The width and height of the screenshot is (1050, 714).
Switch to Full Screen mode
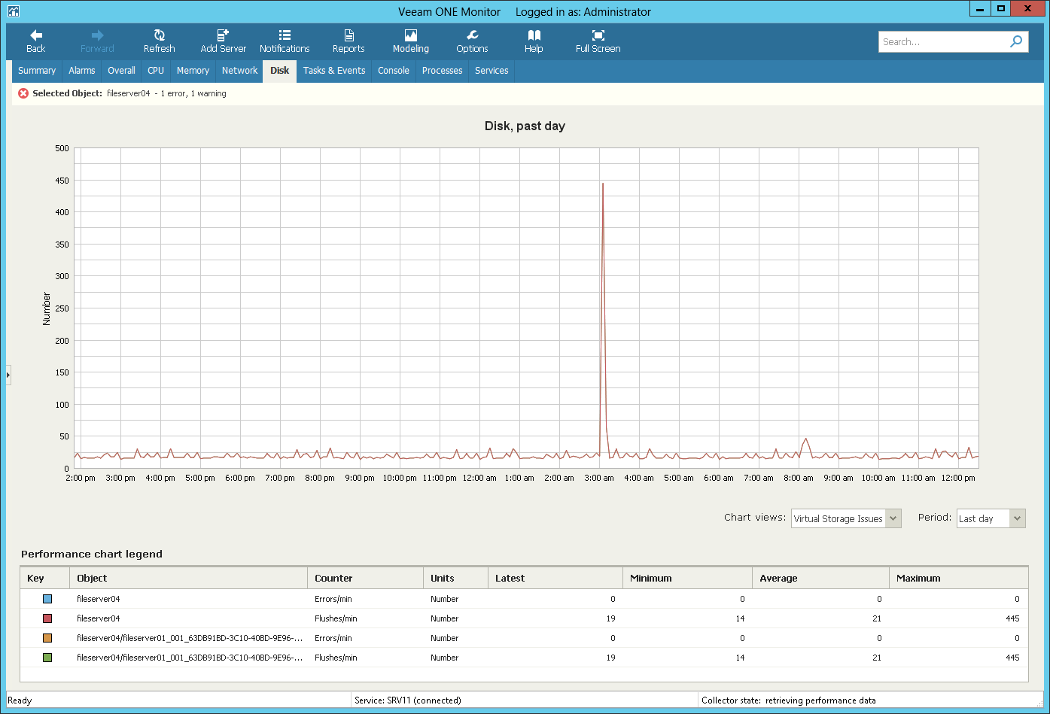coord(598,41)
